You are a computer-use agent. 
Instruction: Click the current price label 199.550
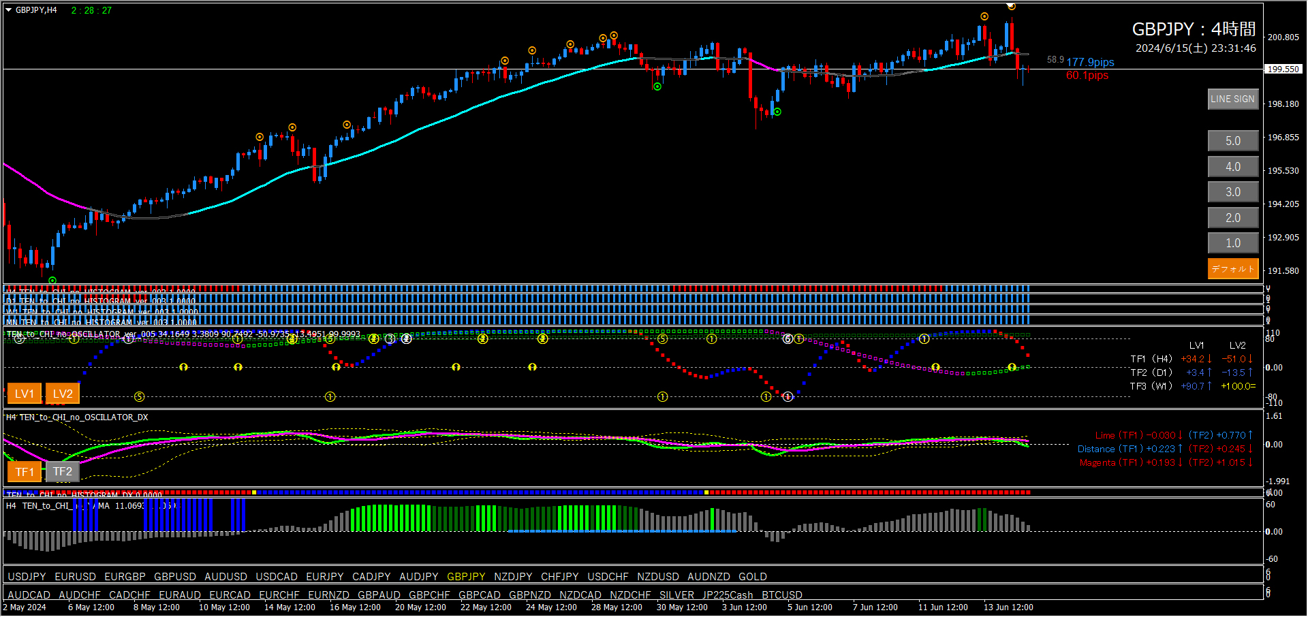pos(1283,69)
